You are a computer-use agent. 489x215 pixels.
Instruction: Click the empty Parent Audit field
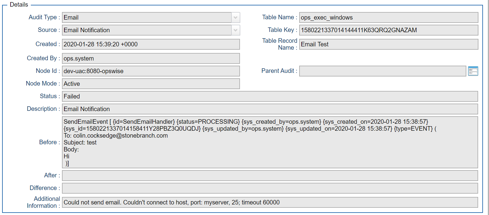pyautogui.click(x=382, y=71)
